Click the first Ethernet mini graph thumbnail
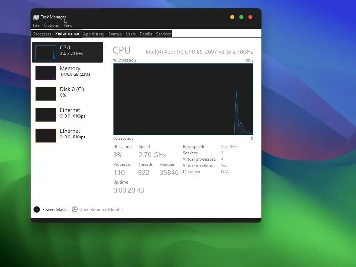The width and height of the screenshot is (356, 267). 46,115
